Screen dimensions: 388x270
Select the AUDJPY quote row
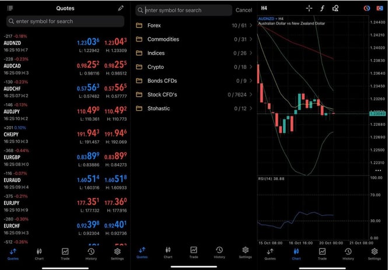[x=65, y=112]
